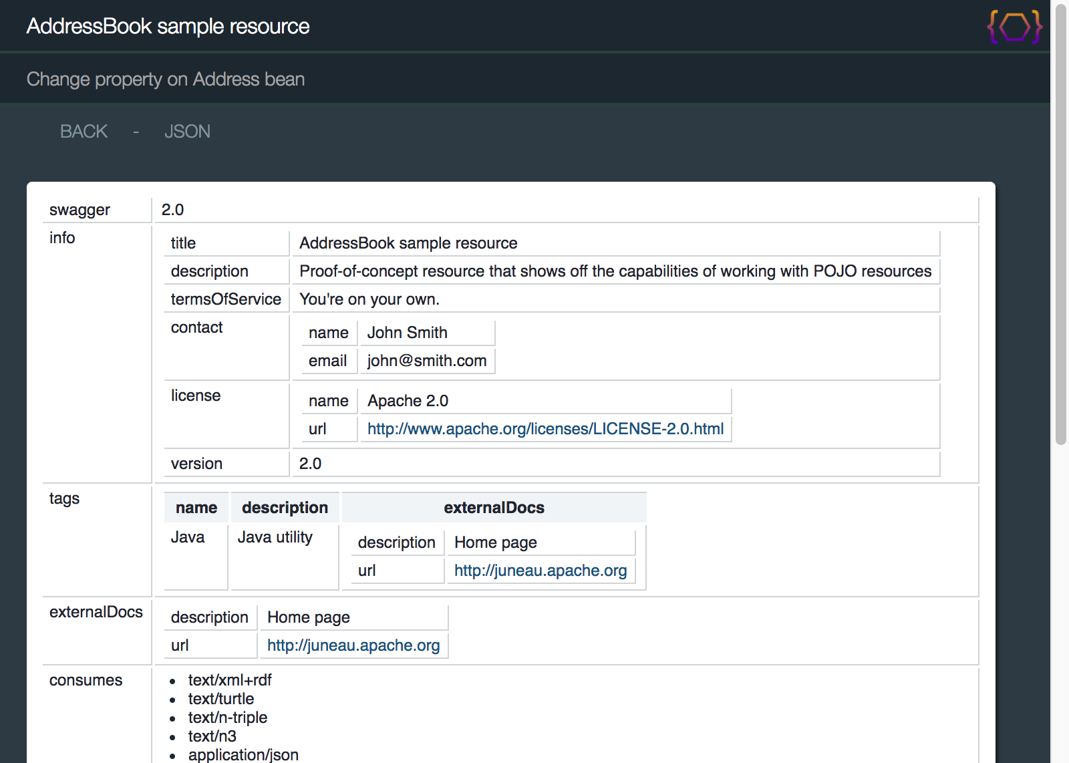Click the 'termsOfService' key

pyautogui.click(x=226, y=299)
